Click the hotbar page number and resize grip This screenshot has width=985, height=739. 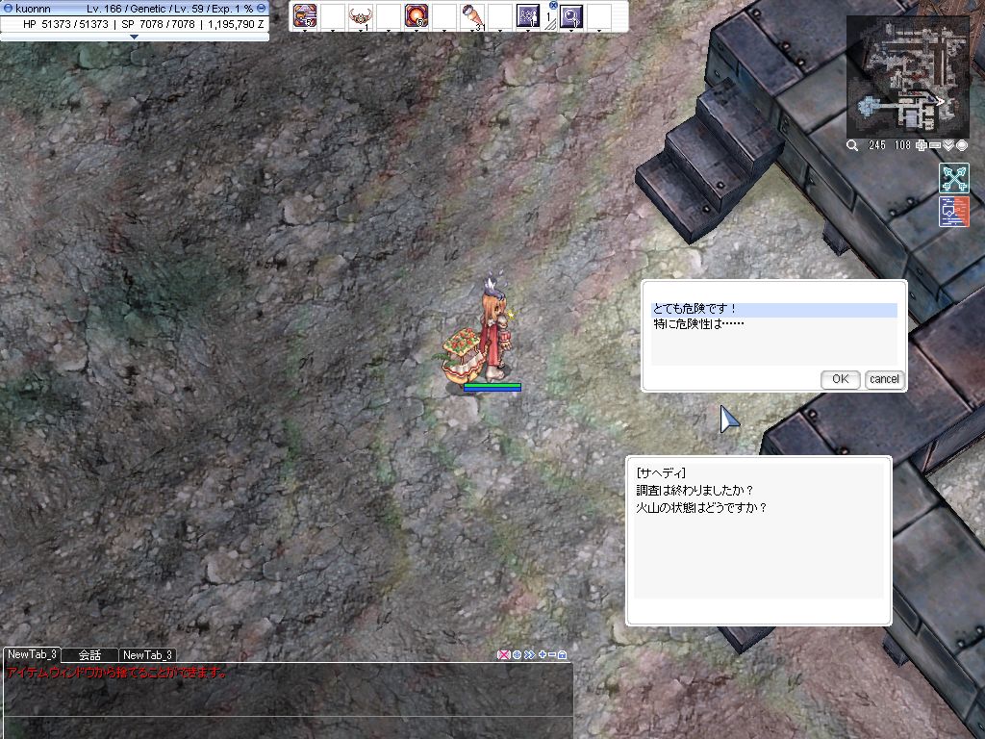point(550,21)
